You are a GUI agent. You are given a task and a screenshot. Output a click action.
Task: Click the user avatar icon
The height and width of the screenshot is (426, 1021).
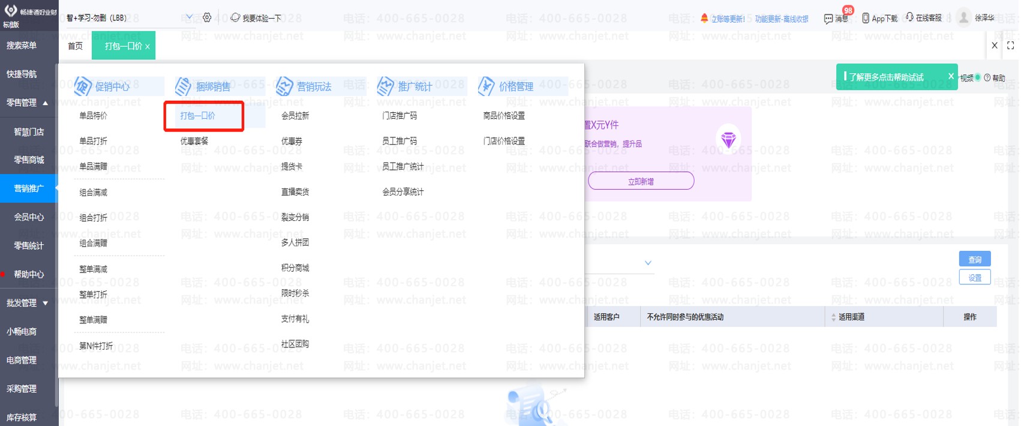click(x=963, y=17)
